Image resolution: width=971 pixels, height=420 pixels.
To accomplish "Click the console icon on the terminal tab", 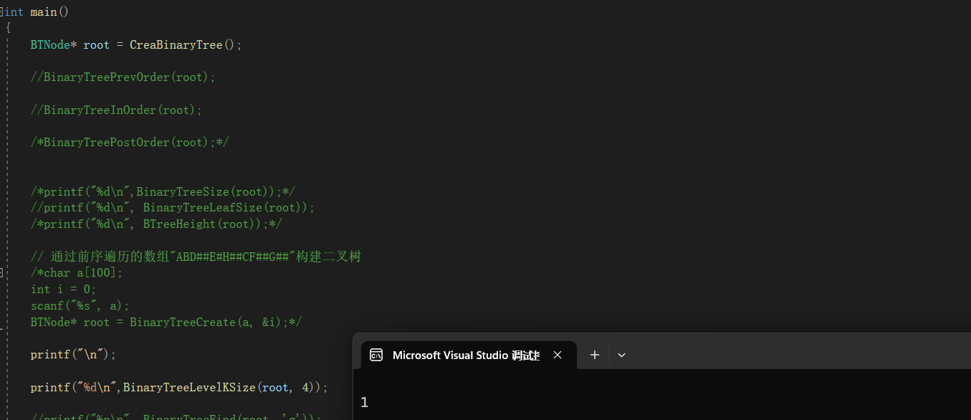I will click(376, 355).
